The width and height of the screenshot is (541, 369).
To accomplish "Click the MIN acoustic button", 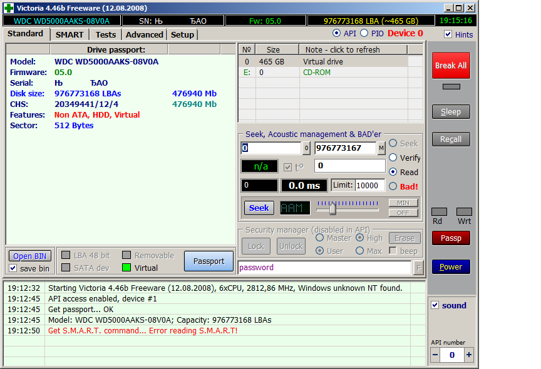I will [x=403, y=203].
